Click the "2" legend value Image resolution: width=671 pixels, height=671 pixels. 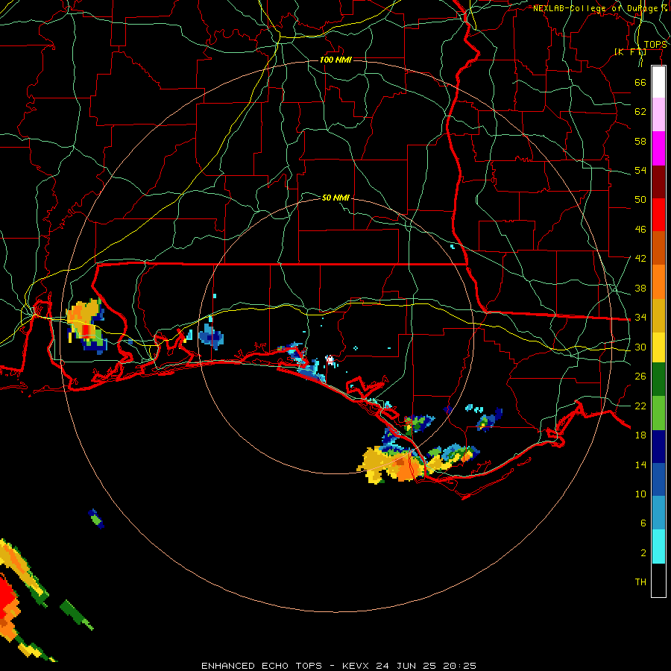pyautogui.click(x=643, y=553)
